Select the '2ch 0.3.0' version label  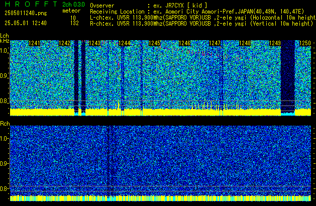73,5
